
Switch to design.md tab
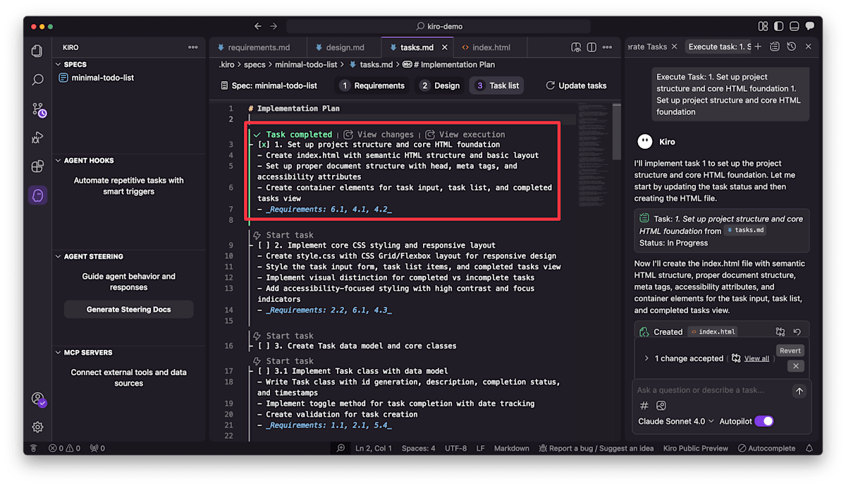(x=345, y=47)
